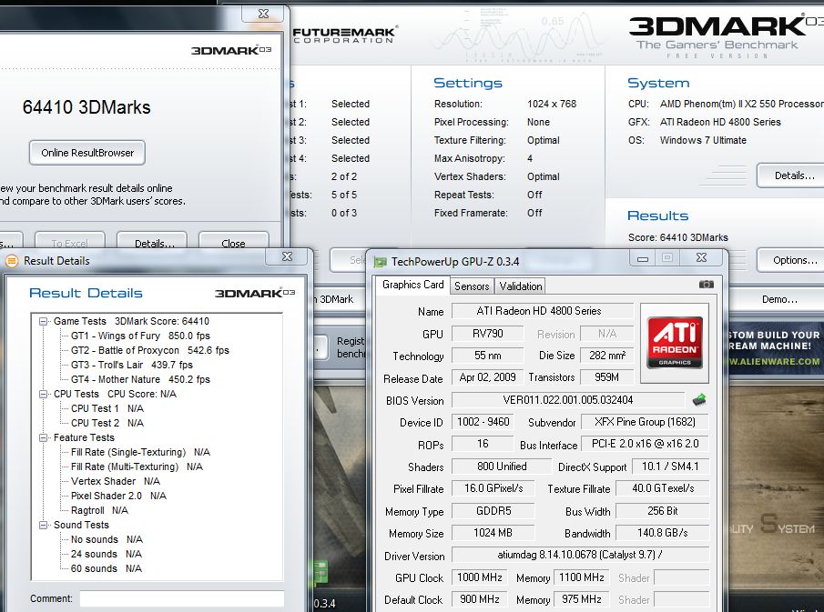Click the Result Details window title icon

12,260
